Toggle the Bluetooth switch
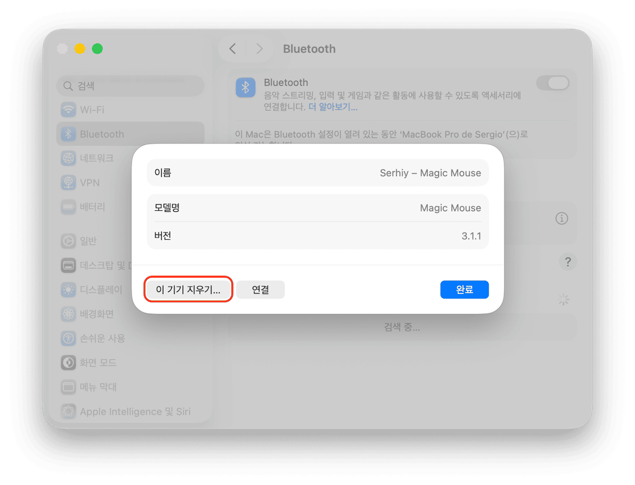 click(x=552, y=82)
